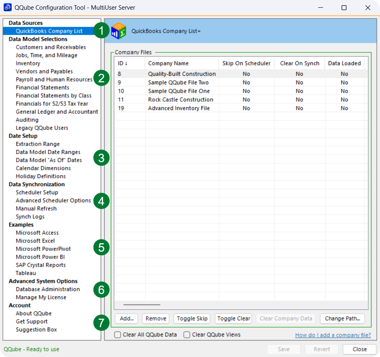The width and height of the screenshot is (380, 357).
Task: Click the Close button at bottom right
Action: coord(359,349)
